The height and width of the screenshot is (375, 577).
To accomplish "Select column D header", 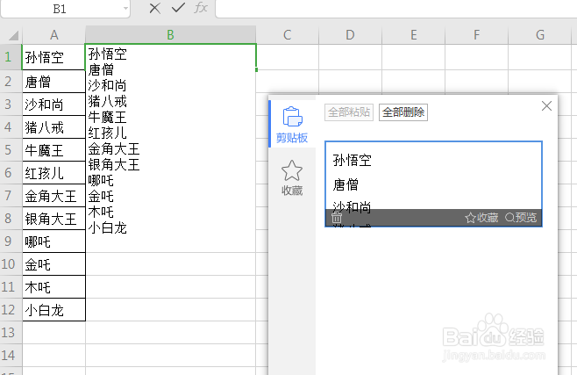I will [x=351, y=35].
